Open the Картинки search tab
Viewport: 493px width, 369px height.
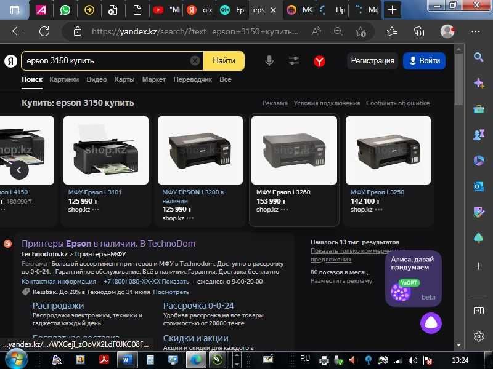coord(64,79)
